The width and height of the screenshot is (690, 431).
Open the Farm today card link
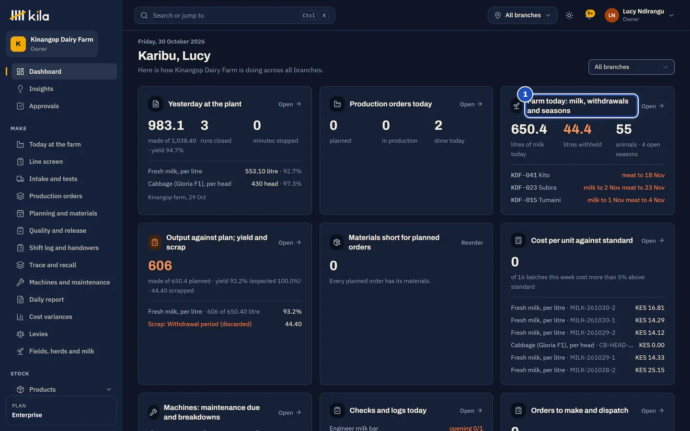[x=653, y=106]
